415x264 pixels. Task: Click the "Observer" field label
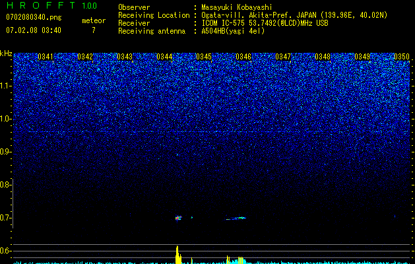pyautogui.click(x=134, y=7)
